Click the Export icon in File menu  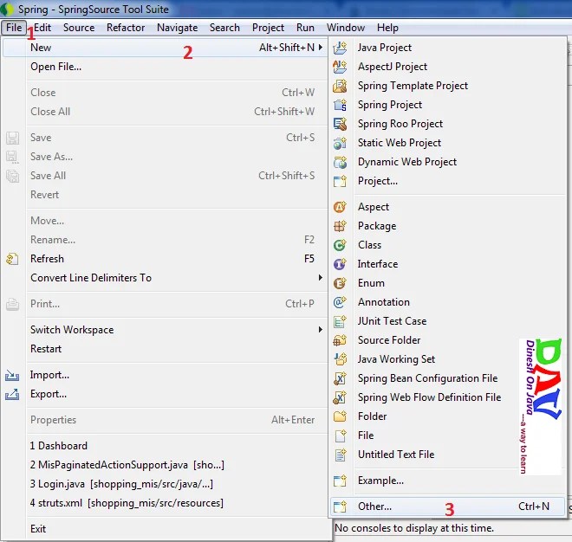tap(12, 394)
